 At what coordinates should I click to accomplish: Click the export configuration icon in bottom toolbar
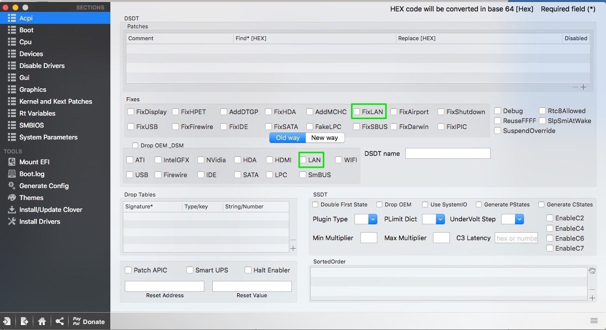click(x=24, y=322)
